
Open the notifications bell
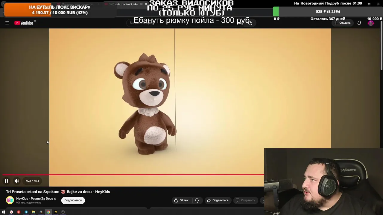[359, 23]
